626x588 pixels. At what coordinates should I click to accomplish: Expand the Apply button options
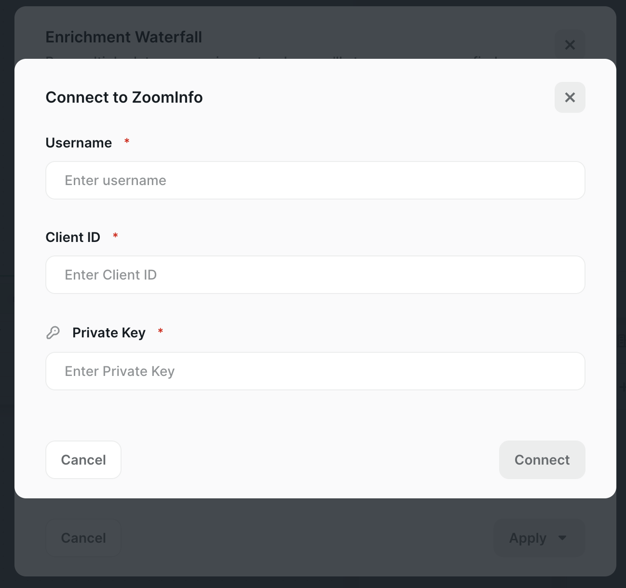[539, 537]
